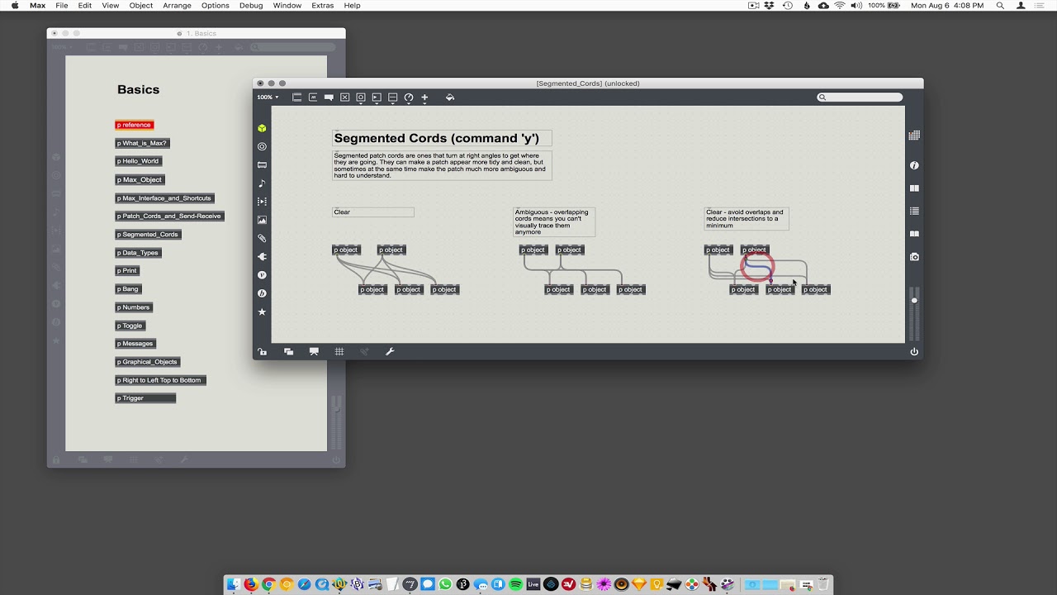Image resolution: width=1057 pixels, height=595 pixels.
Task: Open the list view icon in right sidebar
Action: pos(914,212)
